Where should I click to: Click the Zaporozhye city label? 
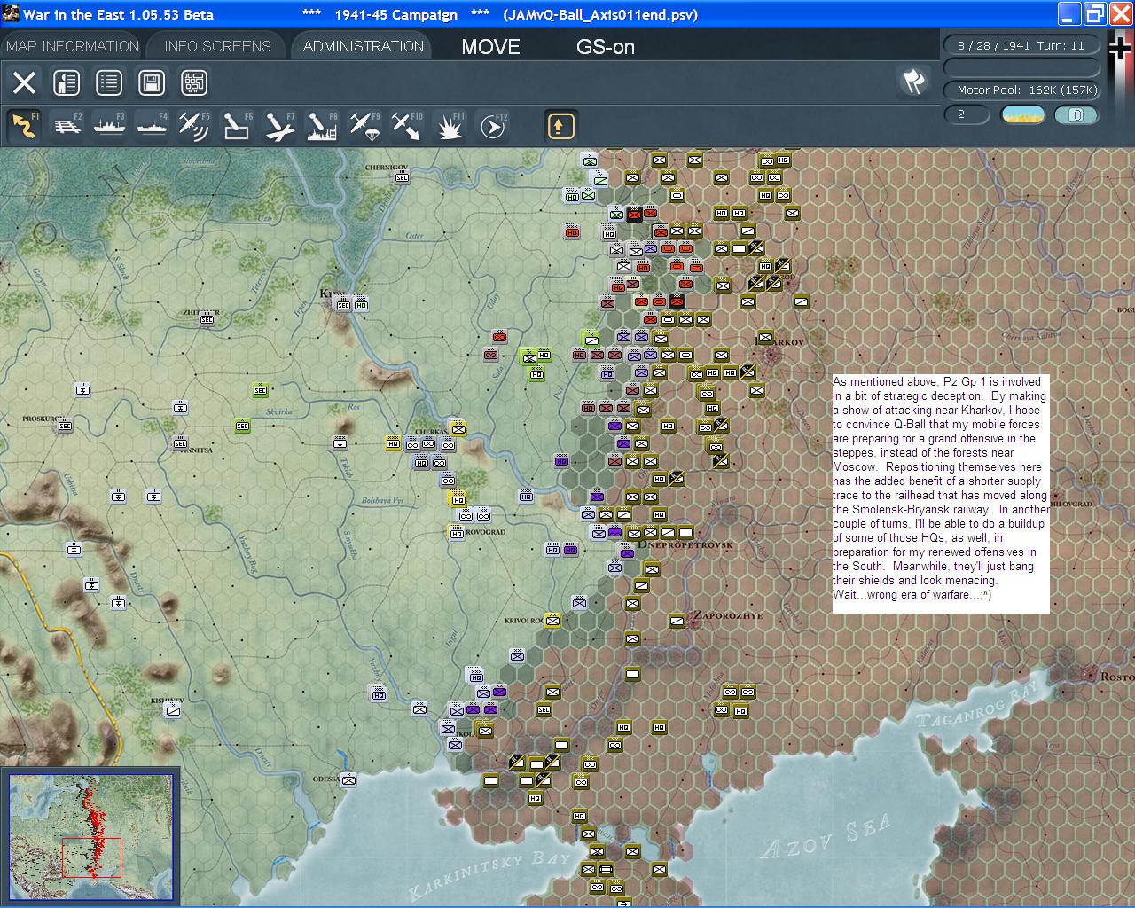pos(727,615)
